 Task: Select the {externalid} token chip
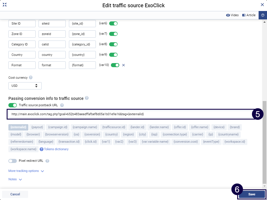[x=18, y=127]
